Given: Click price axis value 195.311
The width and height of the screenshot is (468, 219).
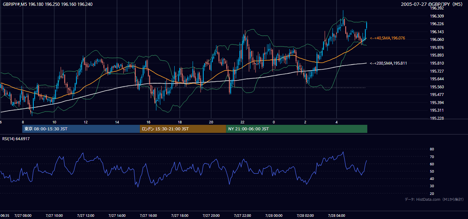Looking at the screenshot, I should point(437,110).
